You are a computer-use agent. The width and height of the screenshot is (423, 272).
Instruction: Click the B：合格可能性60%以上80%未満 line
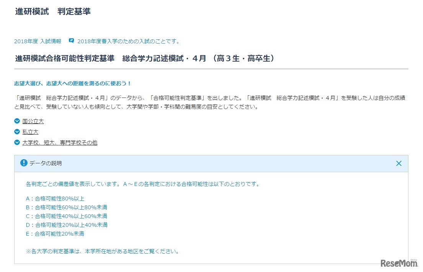(x=67, y=207)
